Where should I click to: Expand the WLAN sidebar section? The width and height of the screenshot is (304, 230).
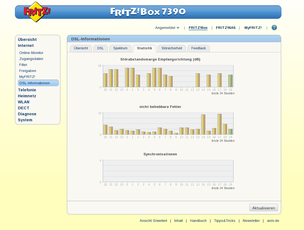coord(24,102)
